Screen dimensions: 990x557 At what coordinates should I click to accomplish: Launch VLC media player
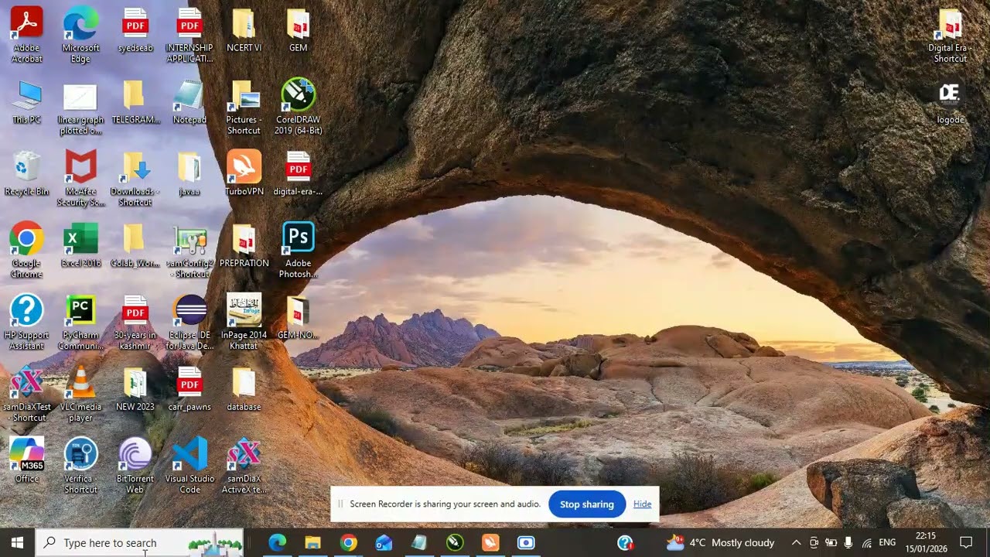pyautogui.click(x=80, y=395)
